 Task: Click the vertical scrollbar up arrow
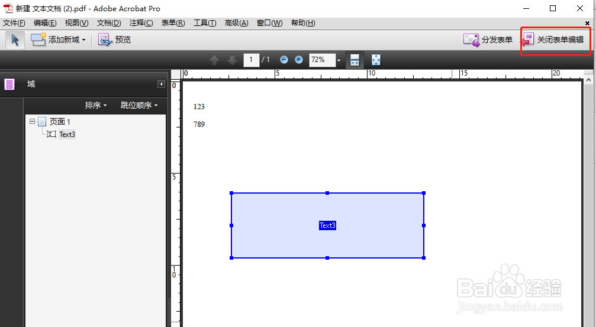(588, 80)
